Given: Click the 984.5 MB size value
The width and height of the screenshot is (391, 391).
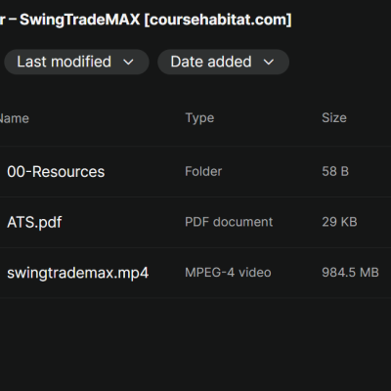Looking at the screenshot, I should point(350,273).
